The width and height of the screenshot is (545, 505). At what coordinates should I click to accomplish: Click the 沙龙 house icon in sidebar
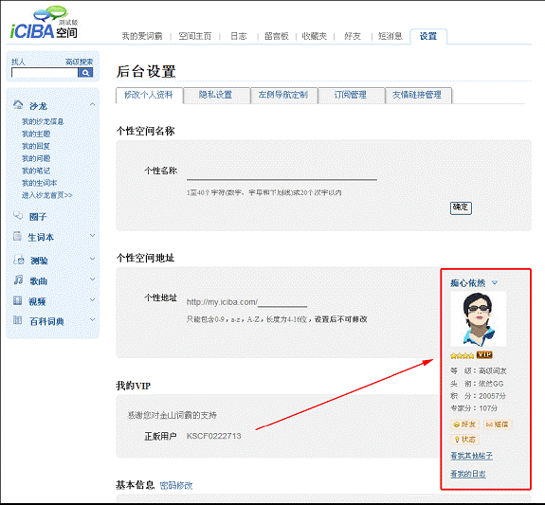[x=18, y=104]
